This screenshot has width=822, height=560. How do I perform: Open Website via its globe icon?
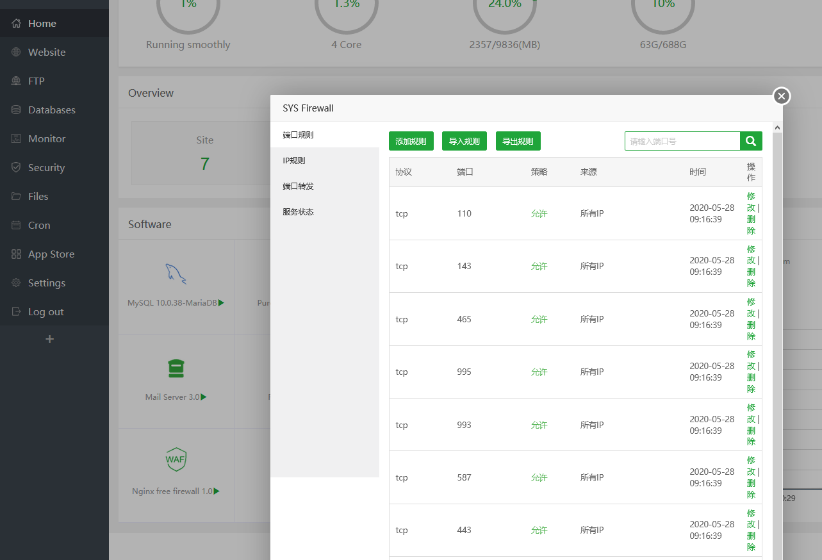point(16,53)
